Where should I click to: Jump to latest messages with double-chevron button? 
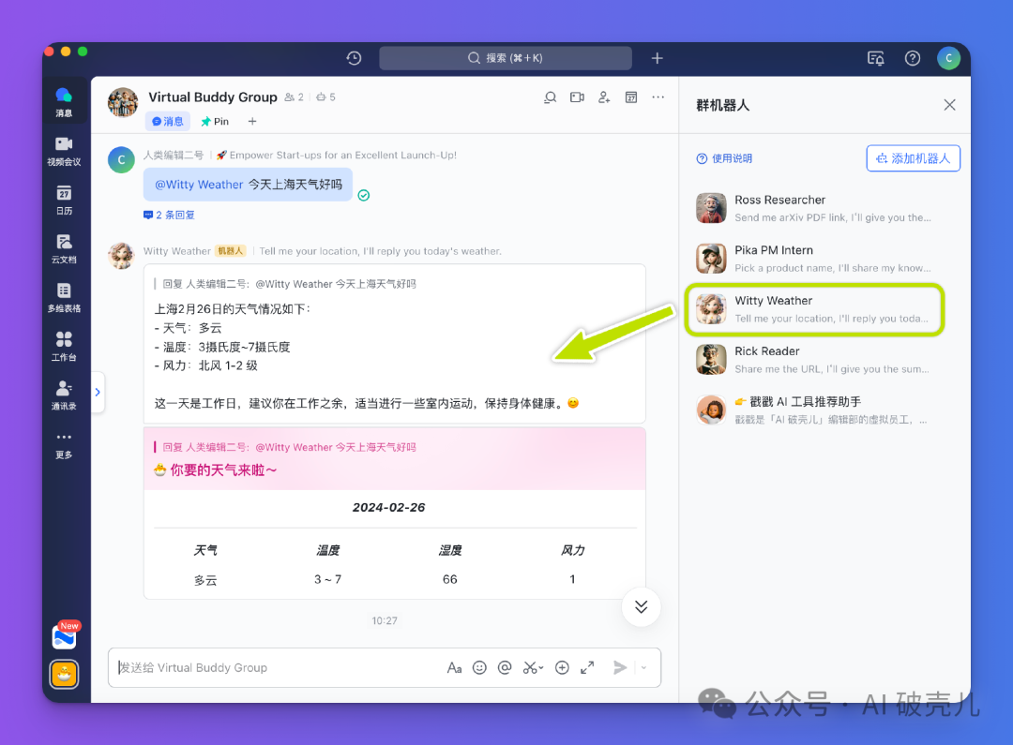point(641,607)
